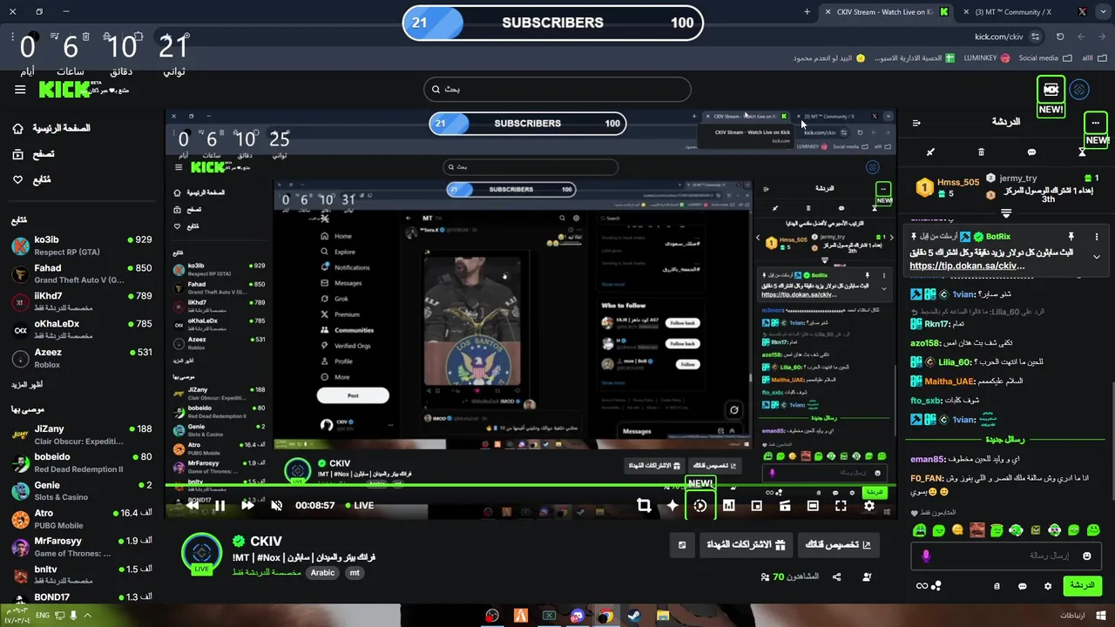This screenshot has width=1115, height=627.
Task: Open MrFarosyy channel in sidebar
Action: pyautogui.click(x=82, y=547)
